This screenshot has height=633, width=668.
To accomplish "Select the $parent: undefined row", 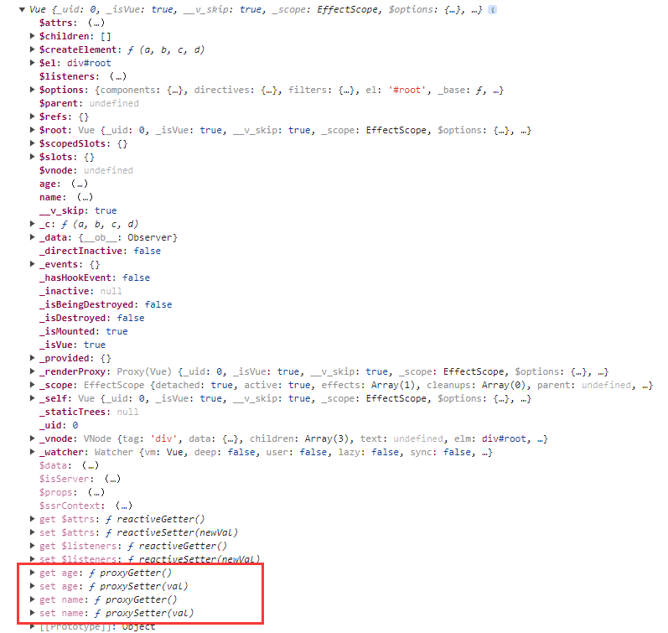I will [89, 103].
